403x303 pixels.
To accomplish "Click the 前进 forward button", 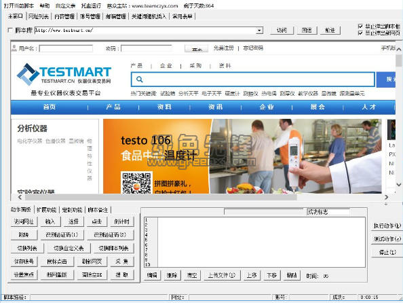I will coord(330,31).
